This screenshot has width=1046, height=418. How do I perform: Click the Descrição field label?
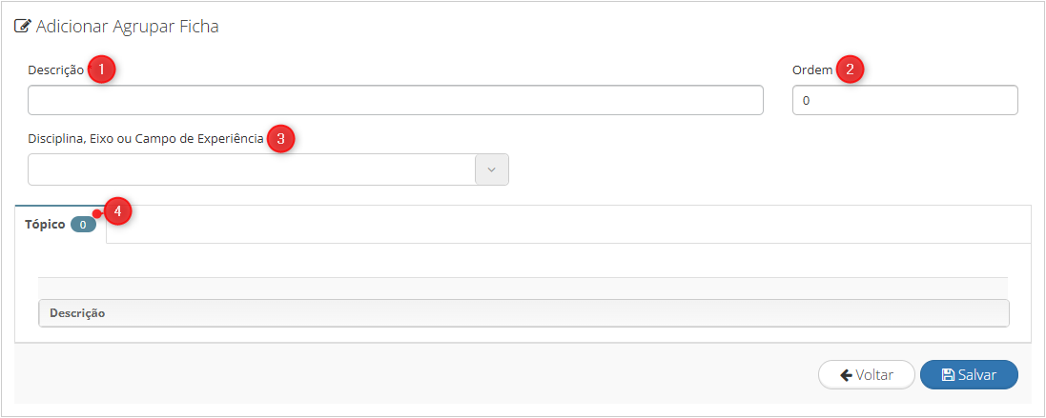point(56,70)
